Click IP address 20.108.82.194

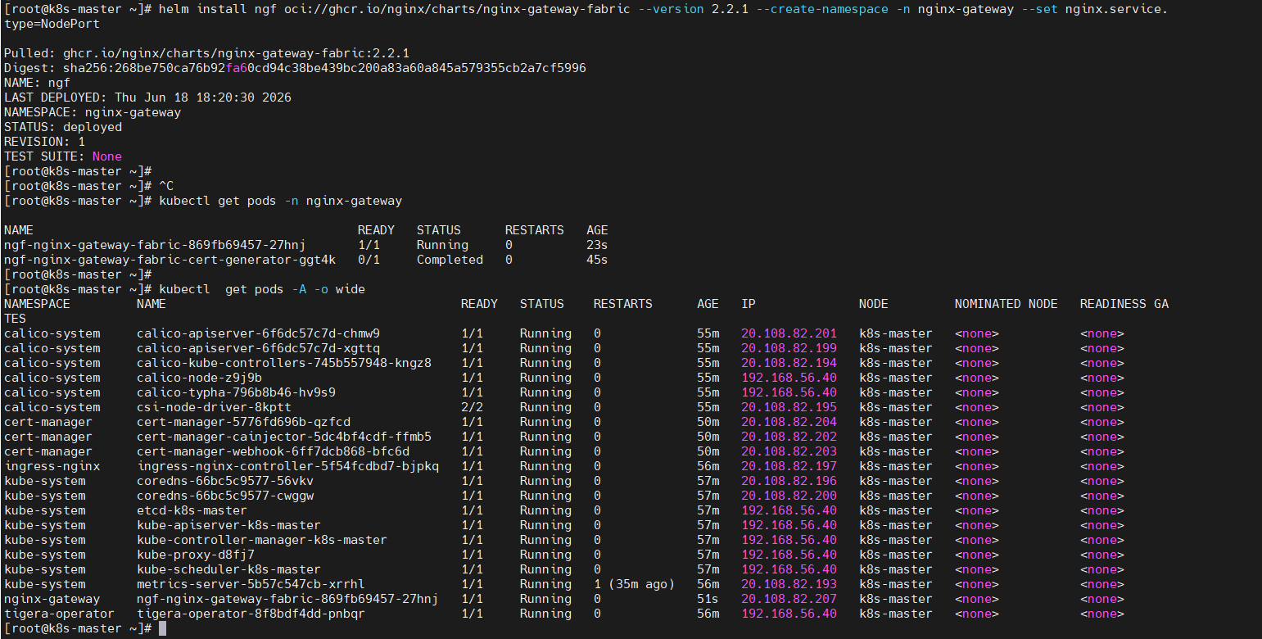pos(789,363)
